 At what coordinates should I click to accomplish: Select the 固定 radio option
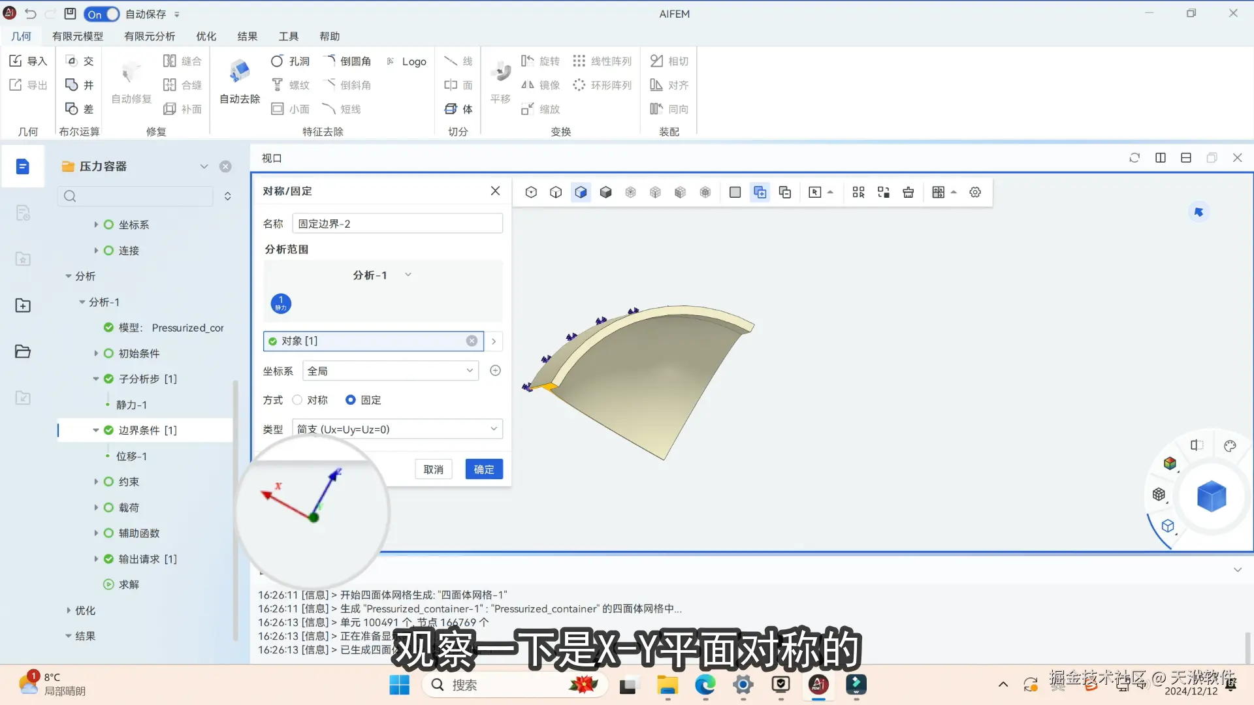pos(351,400)
